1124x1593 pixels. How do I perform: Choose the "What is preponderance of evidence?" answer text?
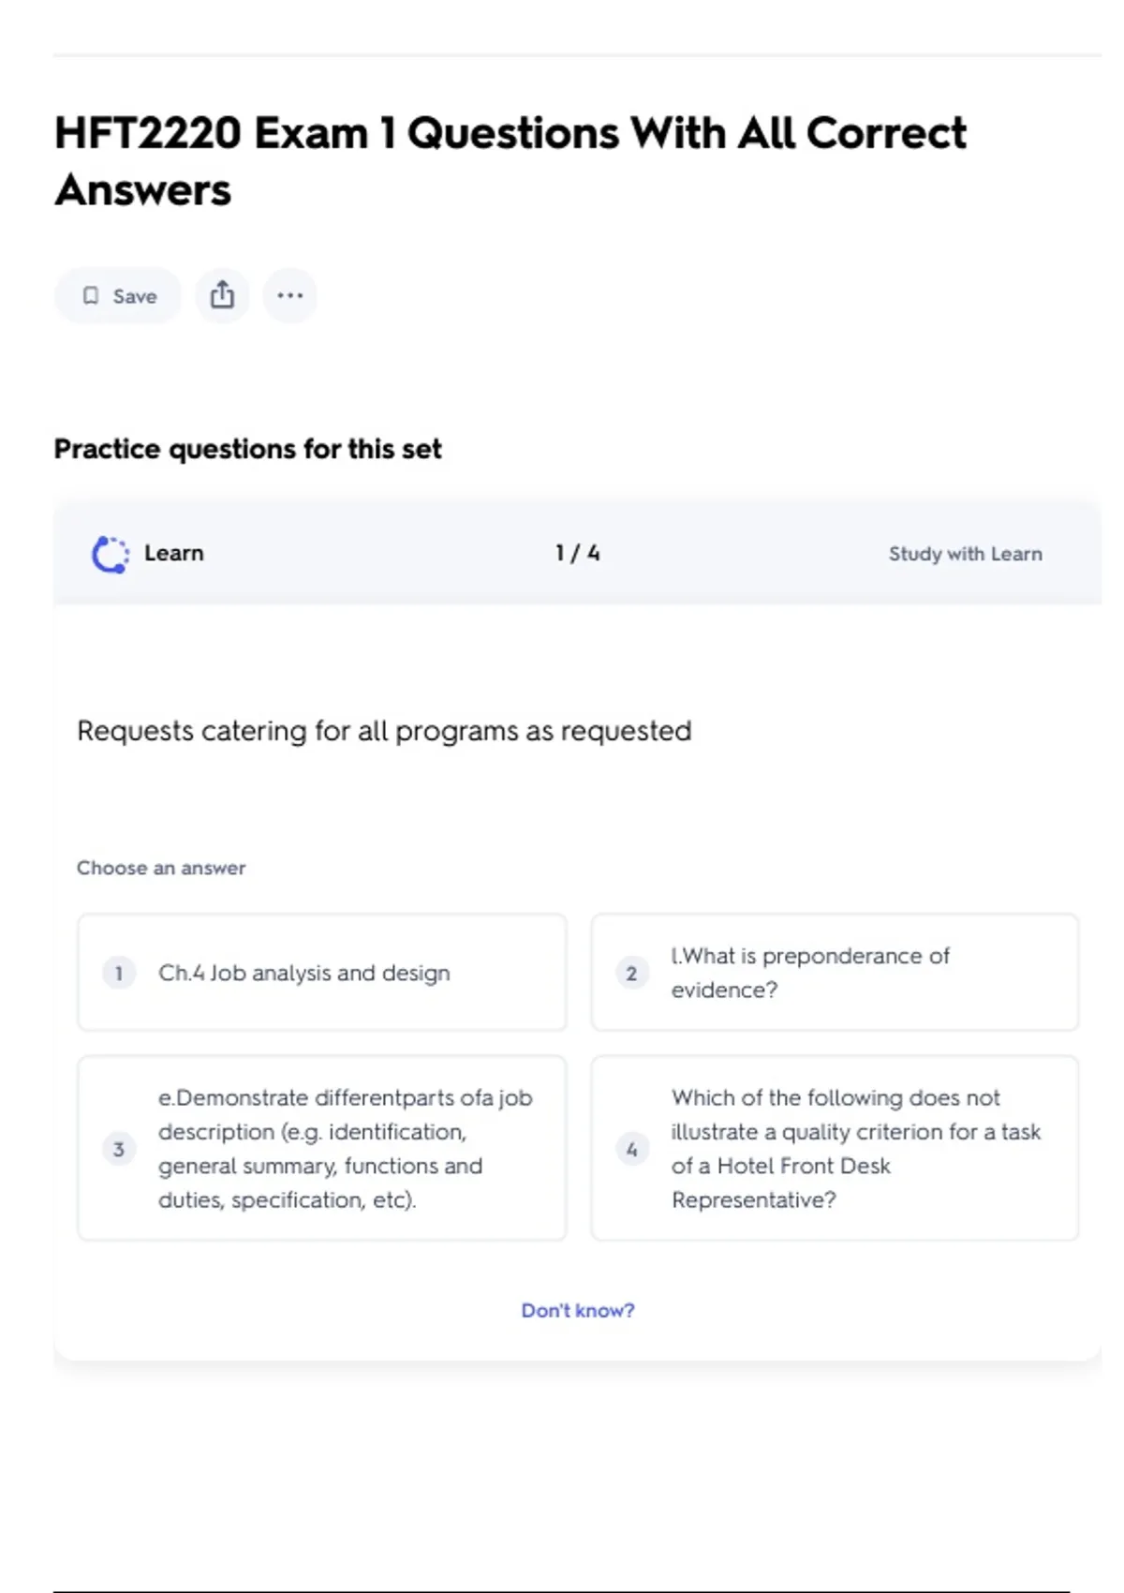[810, 973]
